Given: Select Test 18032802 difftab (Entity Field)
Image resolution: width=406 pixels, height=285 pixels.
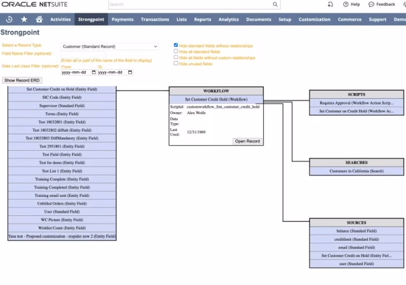Looking at the screenshot, I should 62,130.
